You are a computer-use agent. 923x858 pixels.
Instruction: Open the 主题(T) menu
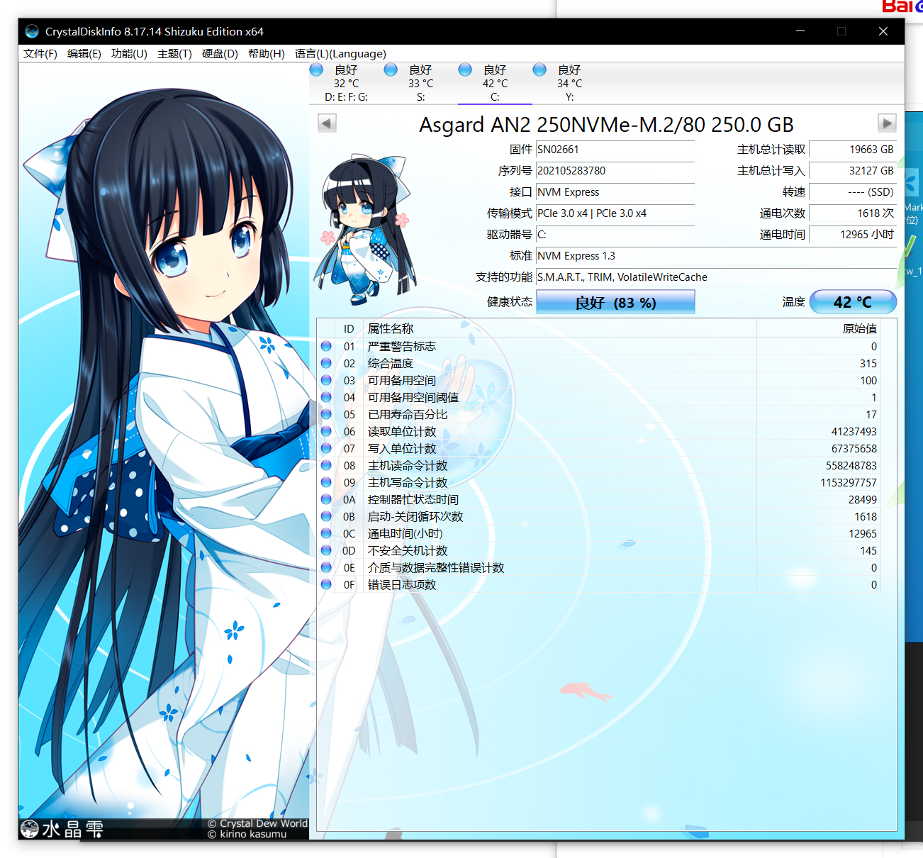coord(174,54)
